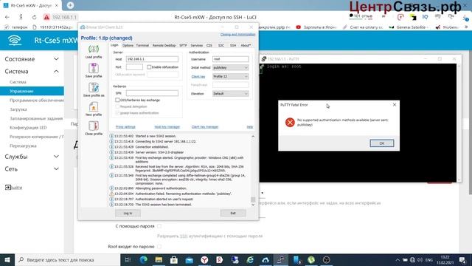Click the log scrollbar down arrow

pyautogui.click(x=253, y=205)
